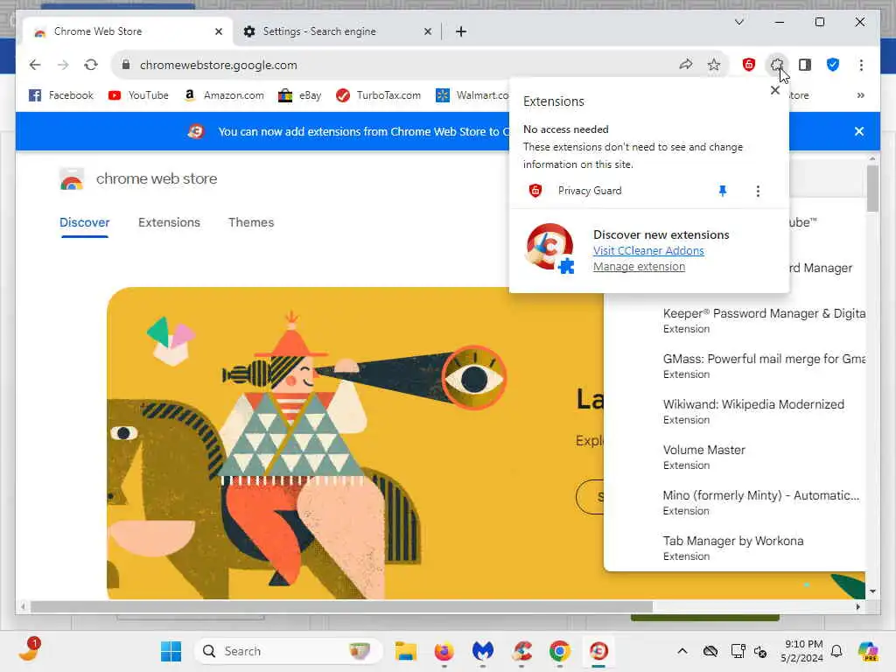Viewport: 896px width, 672px height.
Task: Open the clock showing 9:10 PM
Action: (x=802, y=651)
